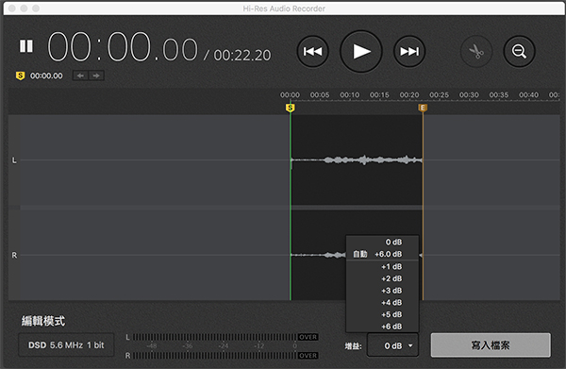Image resolution: width=566 pixels, height=369 pixels.
Task: Click the 00:05 mark on time ruler
Action: coord(320,95)
